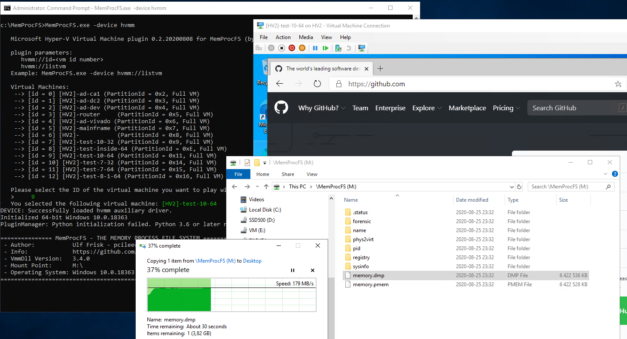The width and height of the screenshot is (627, 339).
Task: Click the red Shut Down icon in VM toolbar
Action: point(292,48)
